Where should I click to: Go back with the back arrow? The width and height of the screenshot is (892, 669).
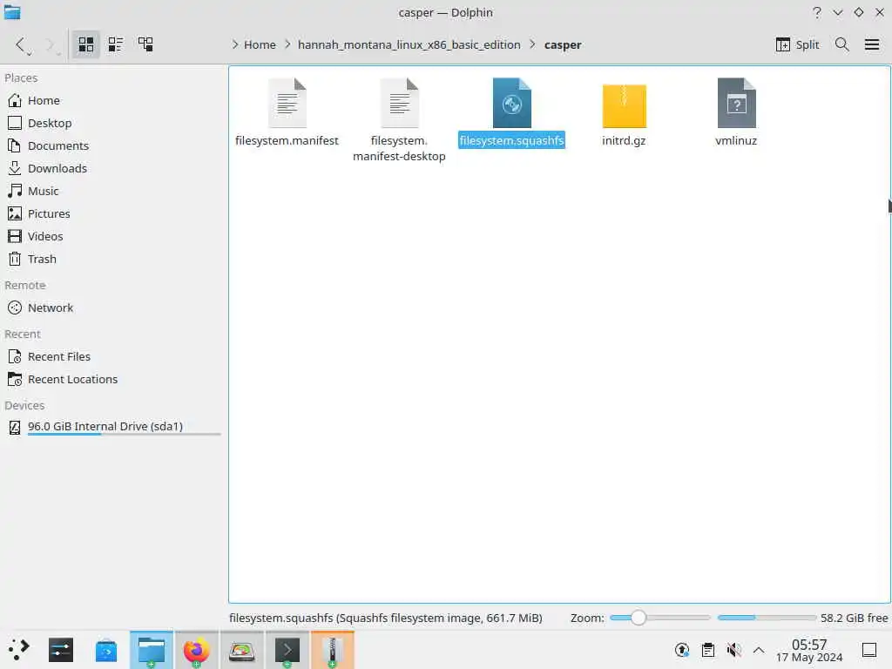coord(21,44)
